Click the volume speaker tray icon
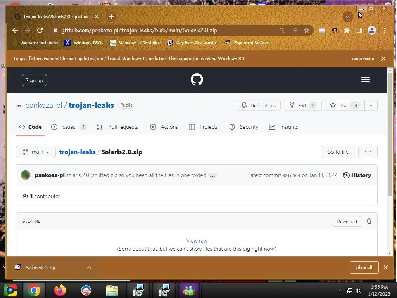Image resolution: width=397 pixels, height=298 pixels. pos(359,291)
